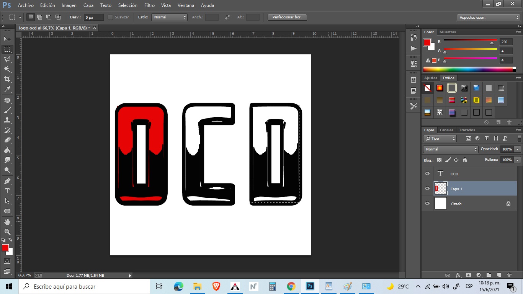523x294 pixels.
Task: Create a new layer from Layers panel
Action: (499, 275)
